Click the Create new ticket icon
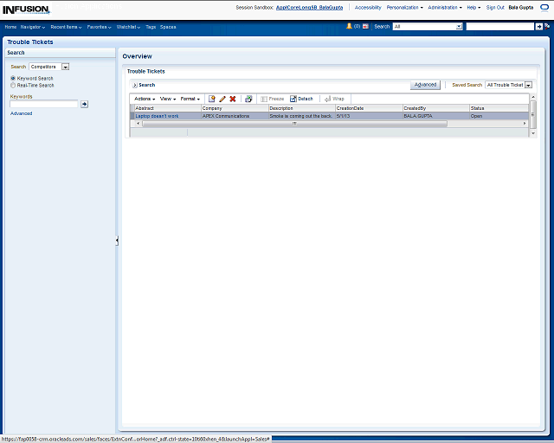This screenshot has width=554, height=443. pyautogui.click(x=212, y=100)
